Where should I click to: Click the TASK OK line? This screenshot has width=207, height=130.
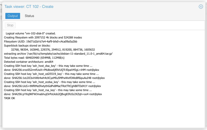pos(10,98)
